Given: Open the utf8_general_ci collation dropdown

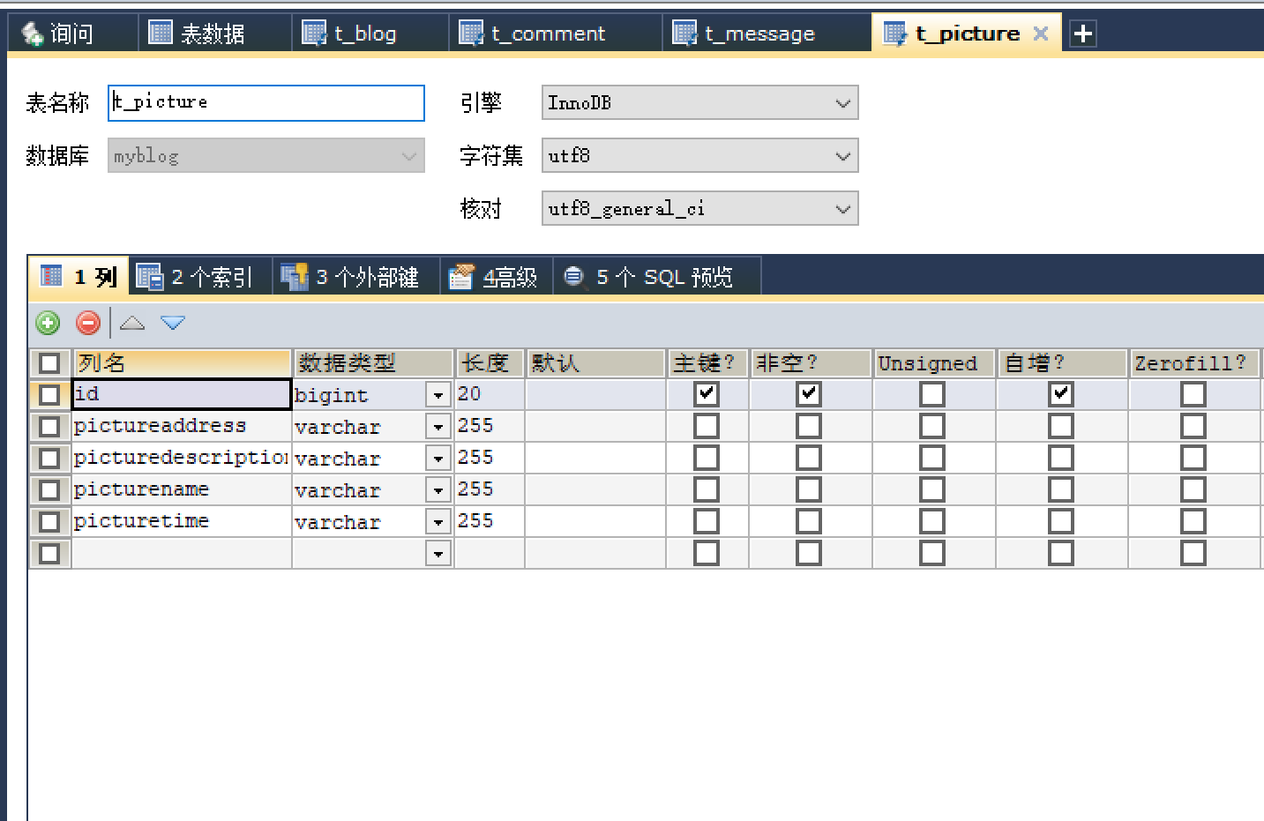Looking at the screenshot, I should (699, 209).
